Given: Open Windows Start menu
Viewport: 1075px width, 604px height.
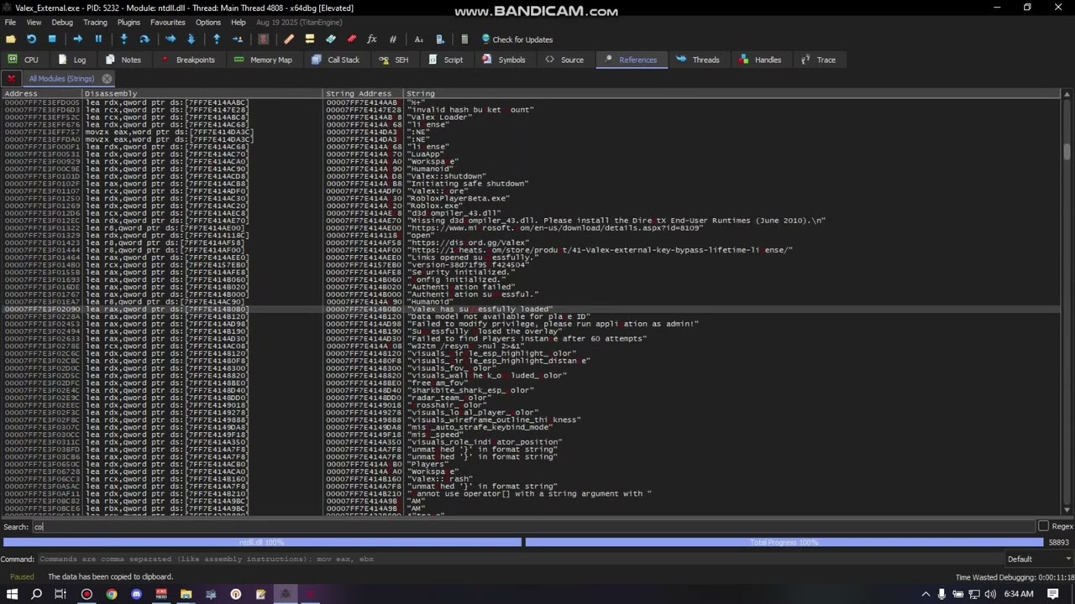Looking at the screenshot, I should [x=12, y=594].
